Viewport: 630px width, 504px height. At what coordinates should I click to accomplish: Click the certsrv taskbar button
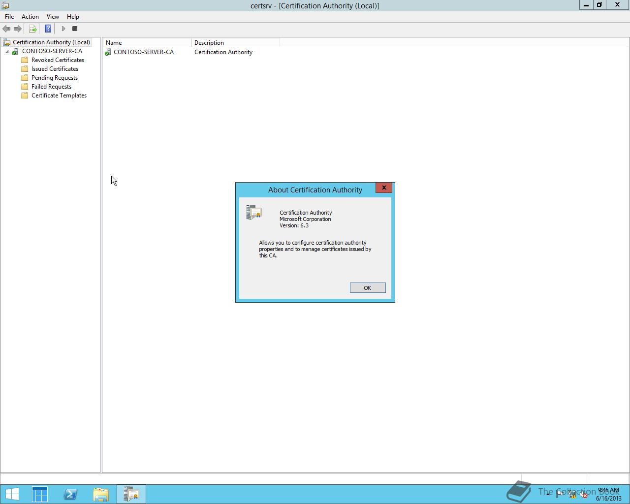[131, 494]
